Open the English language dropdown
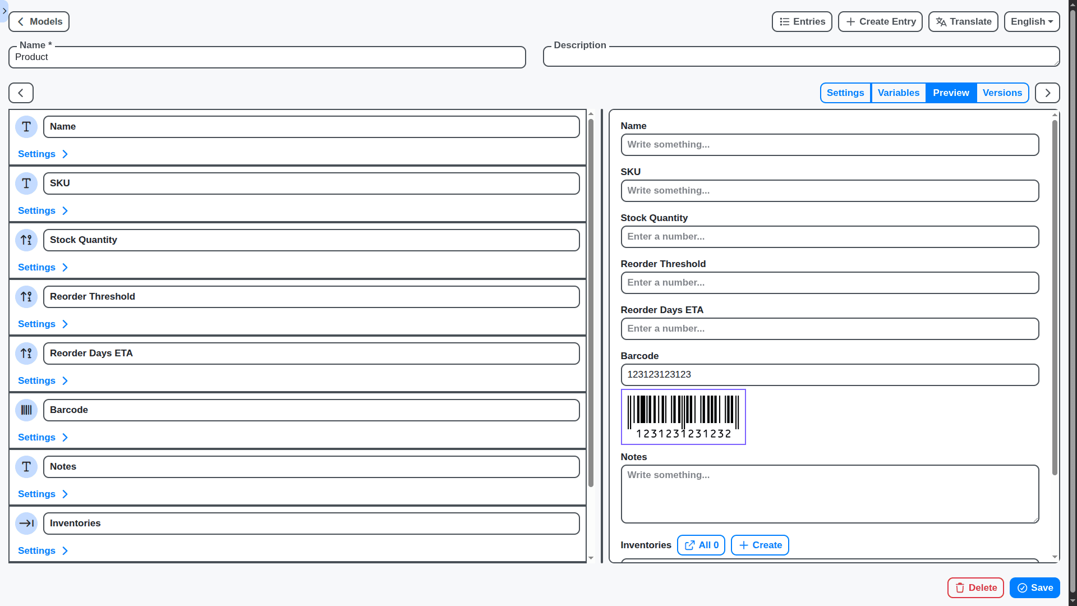1077x606 pixels. click(x=1031, y=21)
